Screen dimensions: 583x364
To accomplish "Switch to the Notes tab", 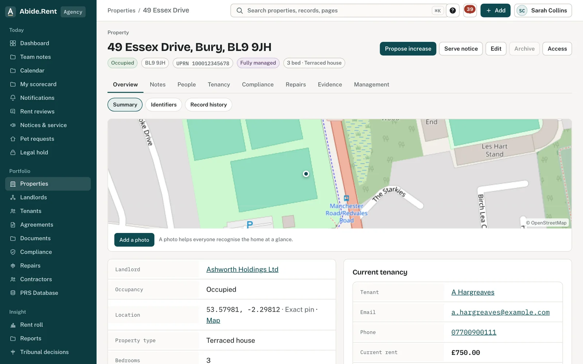I will tap(157, 84).
